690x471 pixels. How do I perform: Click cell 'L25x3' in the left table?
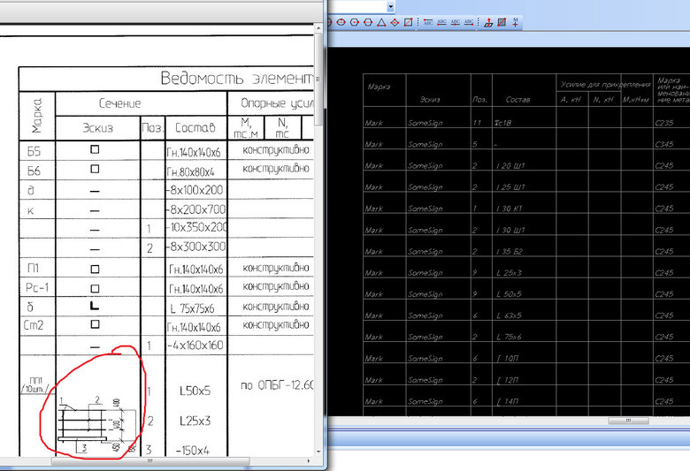pos(195,421)
